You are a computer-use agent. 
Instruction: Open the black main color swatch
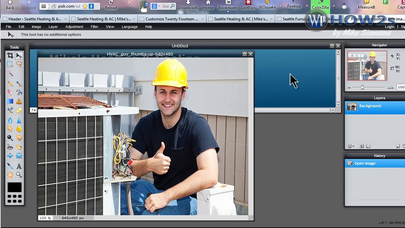coord(15,187)
